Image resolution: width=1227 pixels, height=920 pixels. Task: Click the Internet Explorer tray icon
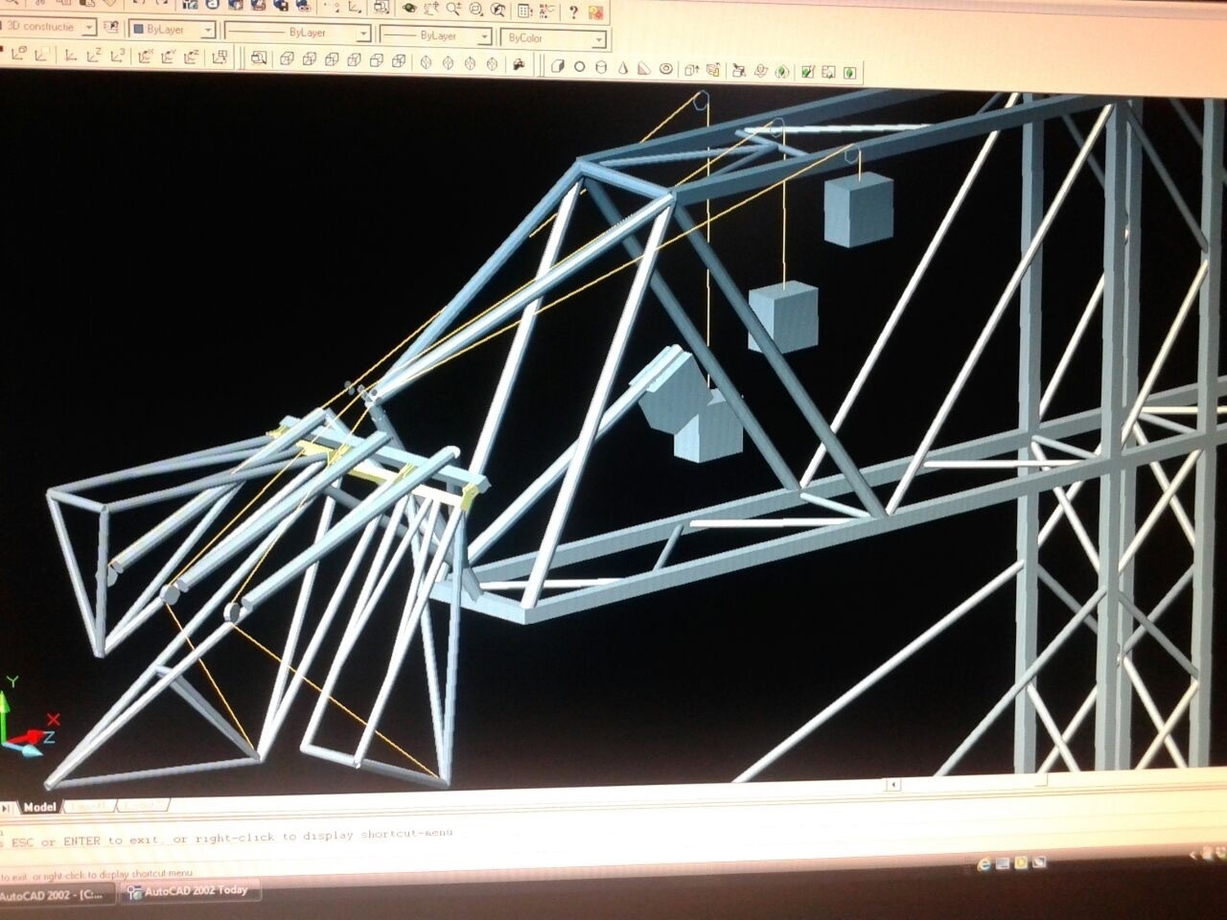pos(984,864)
